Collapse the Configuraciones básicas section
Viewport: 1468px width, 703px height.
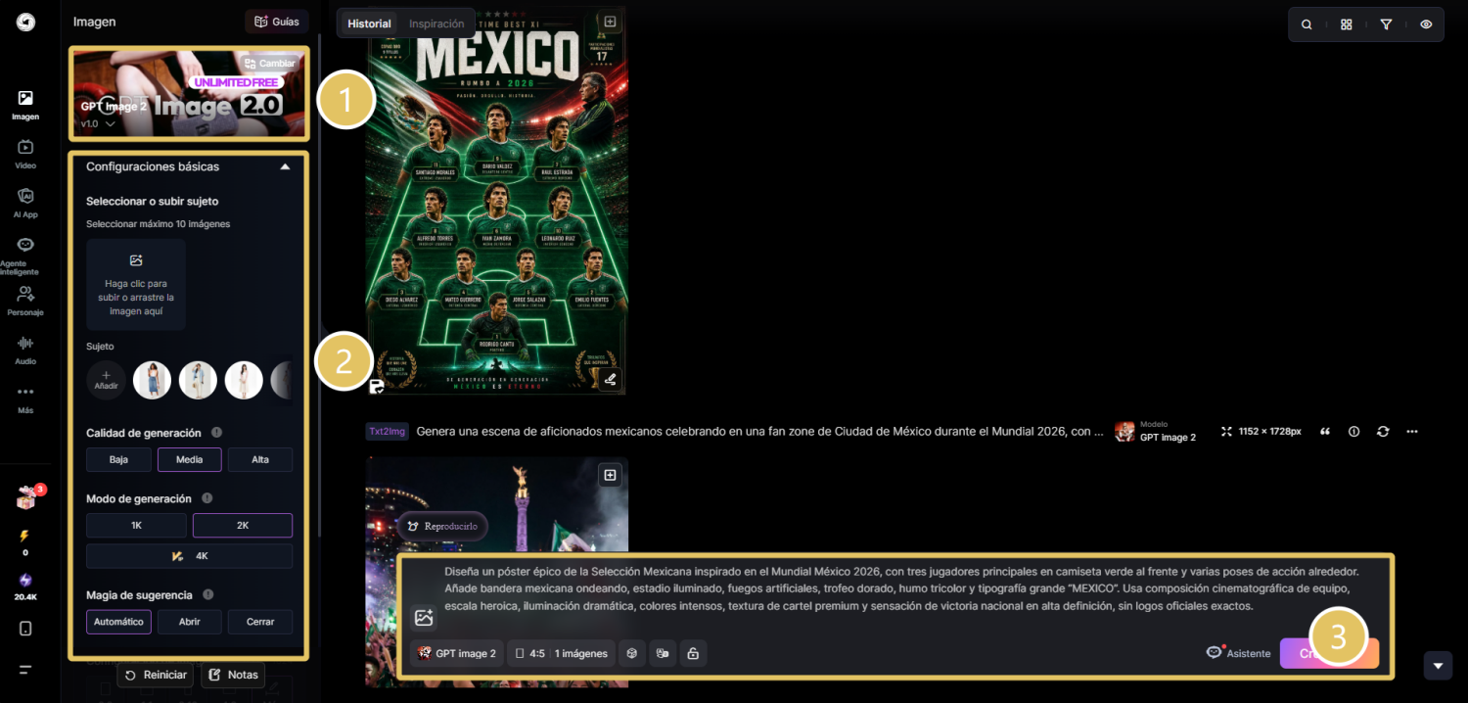pyautogui.click(x=285, y=166)
